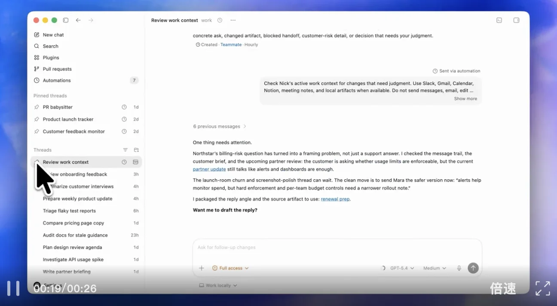
Task: Open the Medium effort dropdown
Action: point(435,268)
